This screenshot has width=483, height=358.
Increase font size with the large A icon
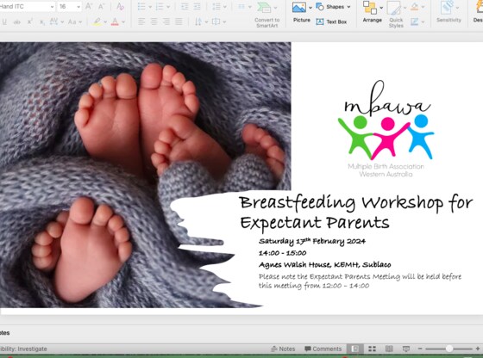click(x=88, y=6)
